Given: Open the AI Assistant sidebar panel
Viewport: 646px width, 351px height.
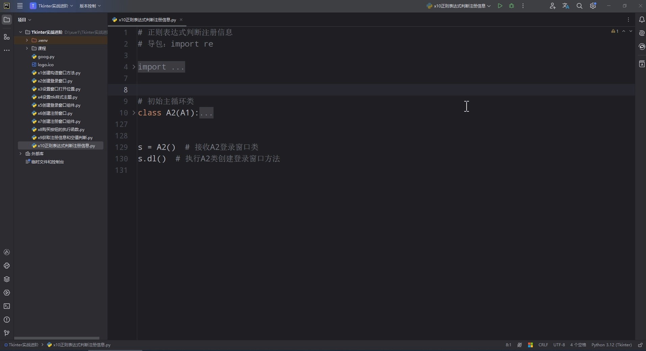Looking at the screenshot, I should click(642, 33).
